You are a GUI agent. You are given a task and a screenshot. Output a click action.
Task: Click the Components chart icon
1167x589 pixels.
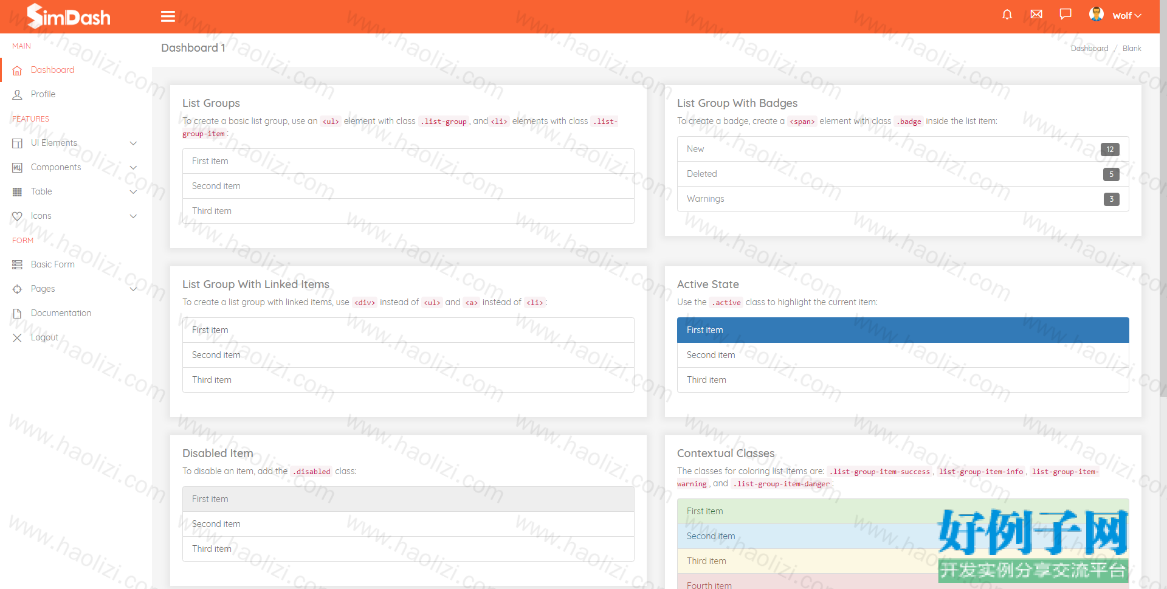tap(17, 168)
